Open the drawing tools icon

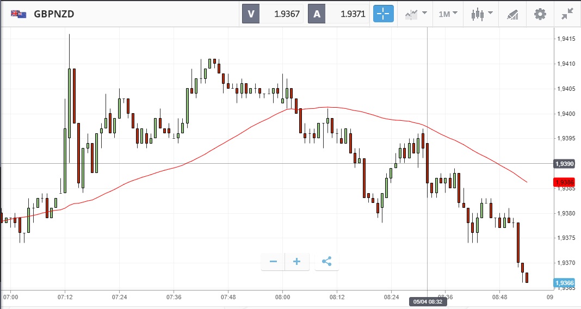[x=512, y=14]
